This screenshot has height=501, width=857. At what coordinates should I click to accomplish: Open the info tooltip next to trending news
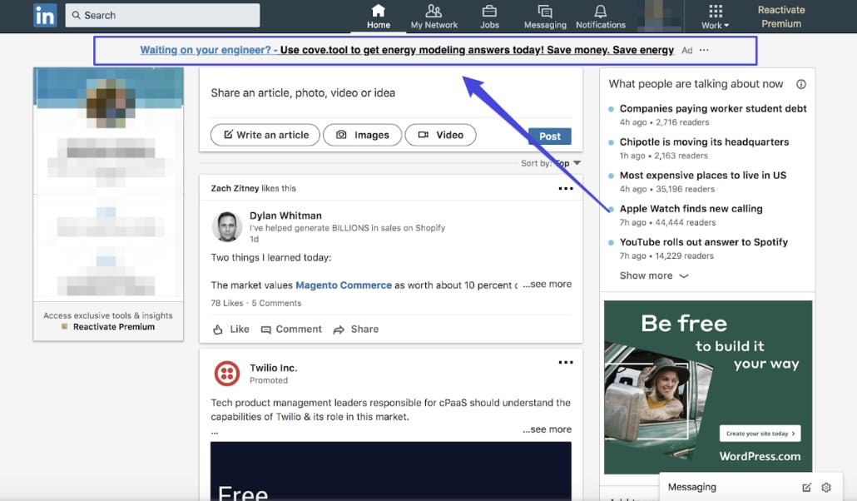click(800, 83)
